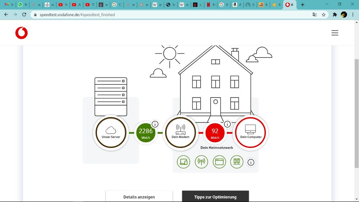This screenshot has height=202, width=359.
Task: Click the Dein Heimnetzwerk label
Action: [x=217, y=147]
